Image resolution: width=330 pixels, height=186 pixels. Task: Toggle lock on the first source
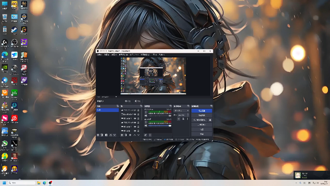(x=138, y=110)
